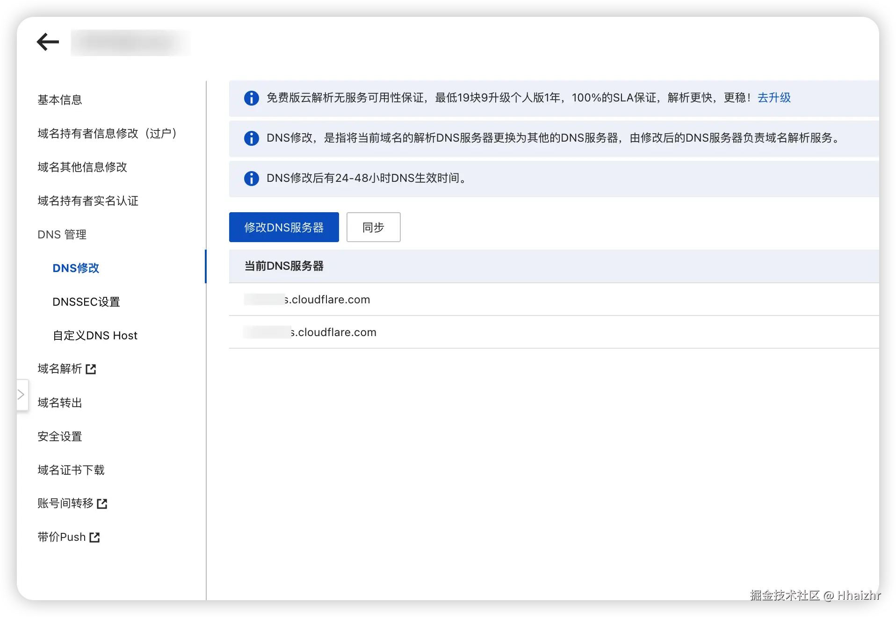Open the 基本信息 menu item
This screenshot has height=617, width=896.
coord(60,100)
